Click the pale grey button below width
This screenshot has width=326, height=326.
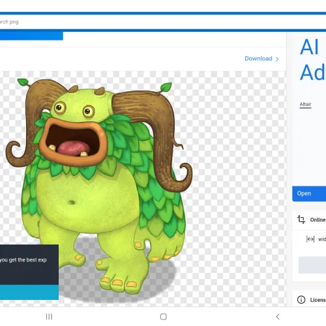(x=312, y=265)
